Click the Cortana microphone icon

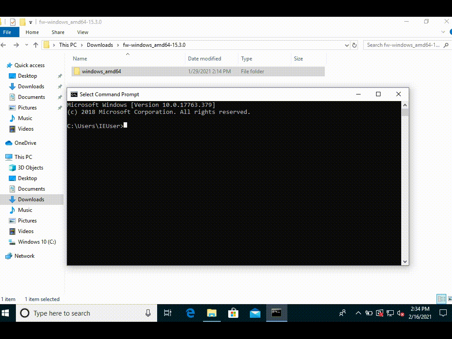click(x=148, y=313)
